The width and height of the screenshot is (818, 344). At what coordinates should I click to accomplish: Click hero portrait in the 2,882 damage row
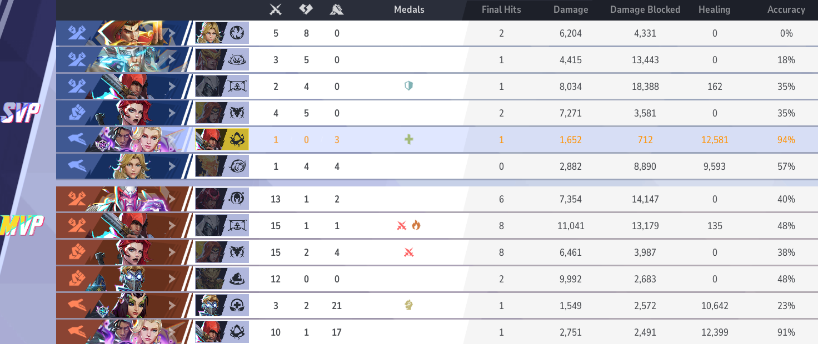click(133, 166)
